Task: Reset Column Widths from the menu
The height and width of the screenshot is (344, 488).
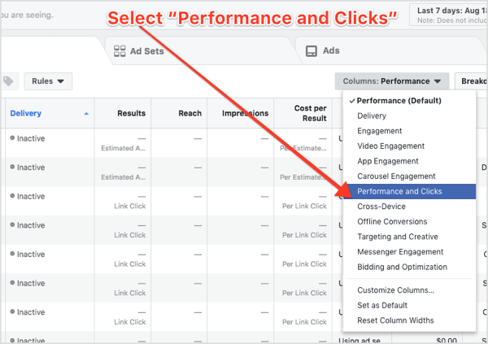Action: (395, 320)
